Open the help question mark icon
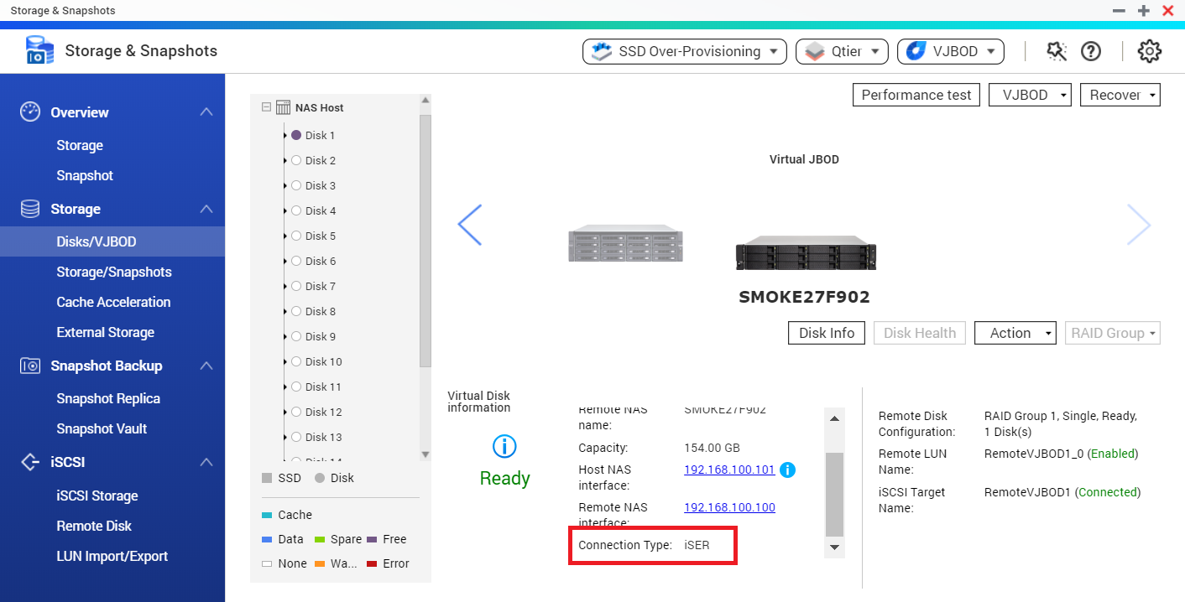This screenshot has width=1185, height=602. point(1090,51)
